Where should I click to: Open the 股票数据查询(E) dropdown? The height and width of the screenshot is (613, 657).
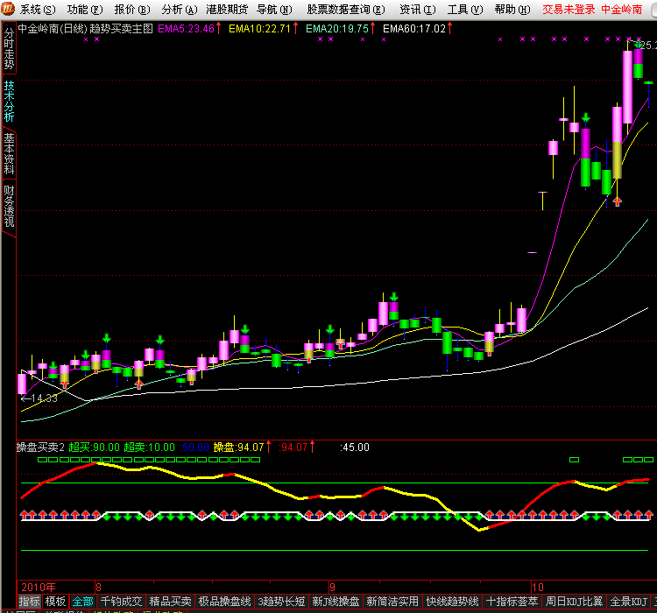344,9
